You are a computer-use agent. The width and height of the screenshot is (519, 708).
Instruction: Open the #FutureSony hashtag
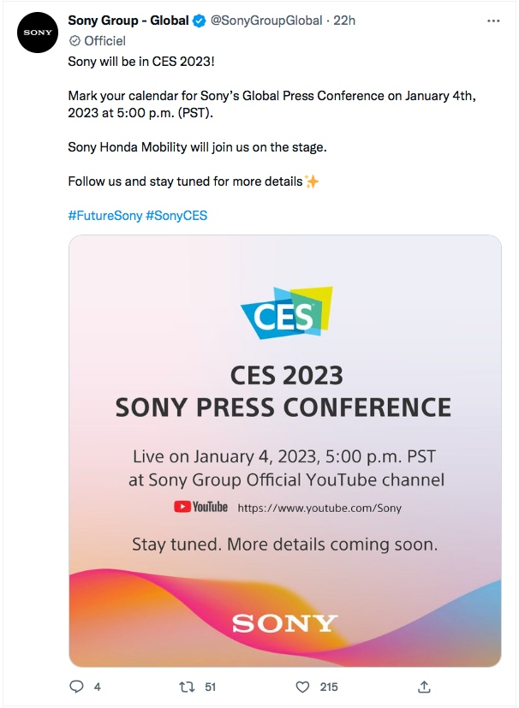(x=105, y=216)
